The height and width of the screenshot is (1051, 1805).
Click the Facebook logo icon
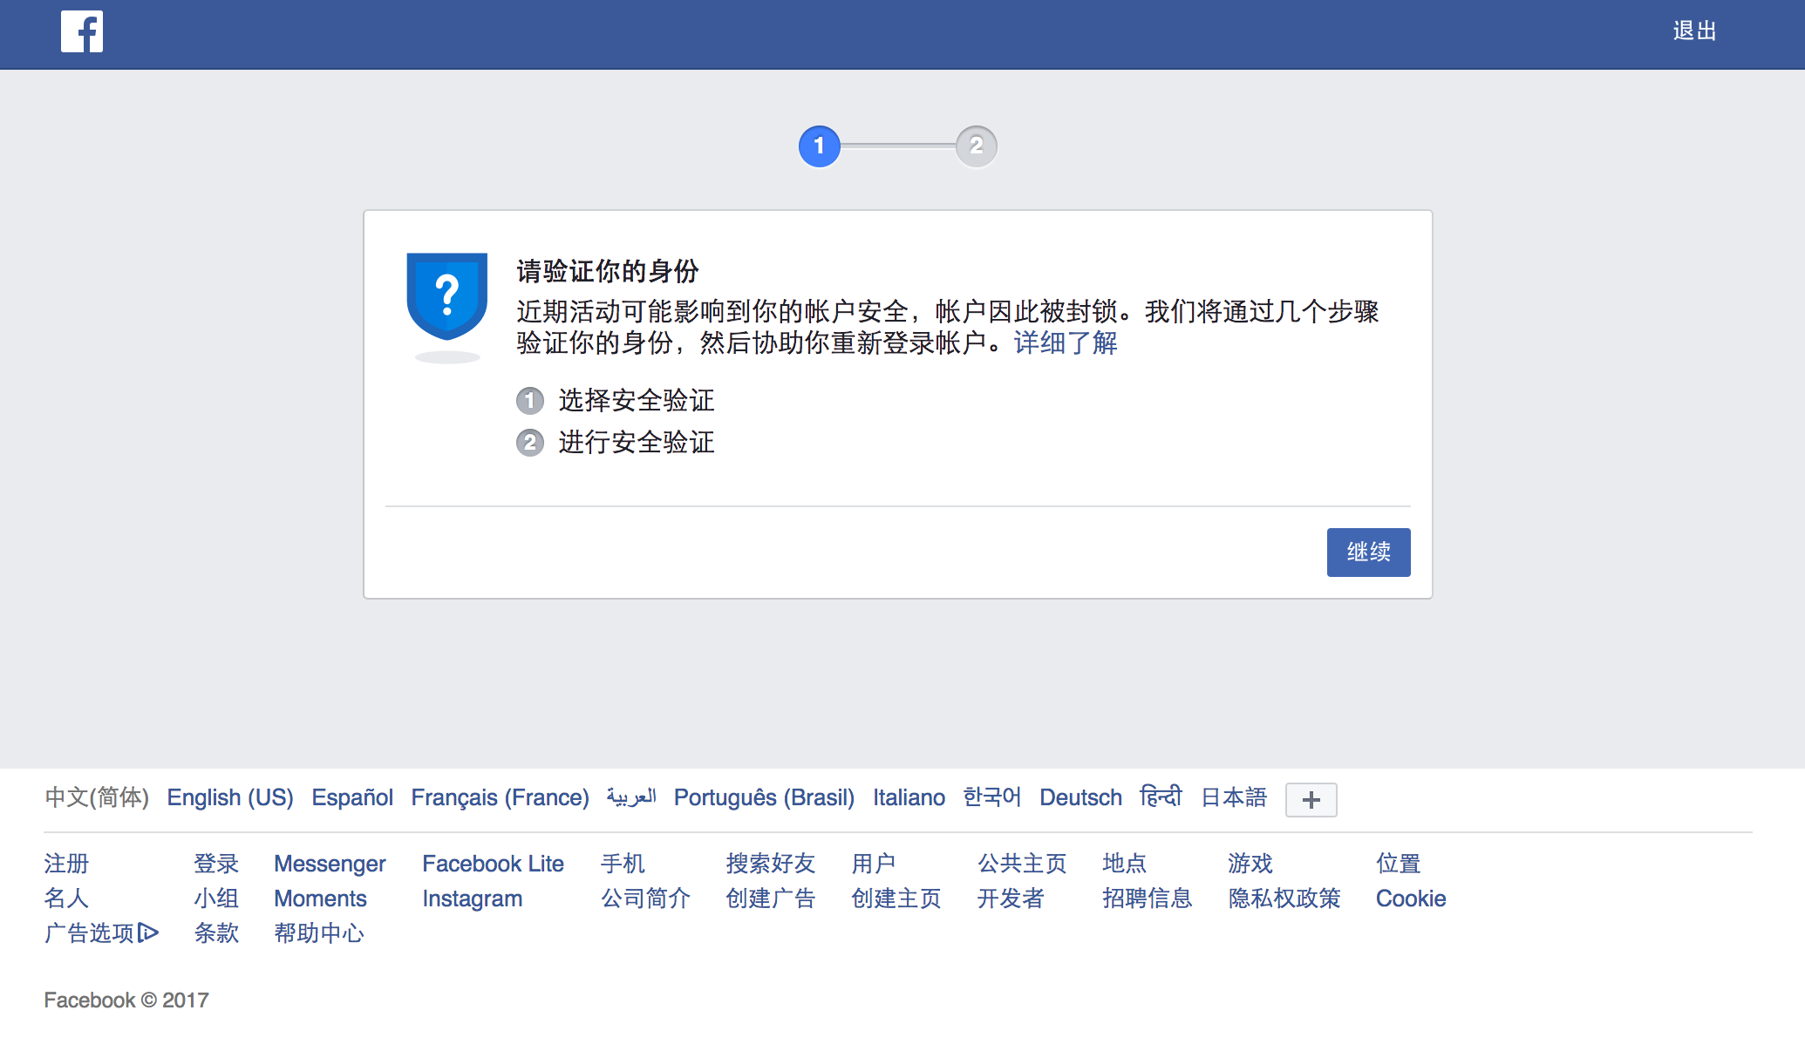[x=81, y=31]
